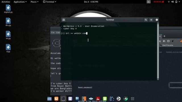182x102 pixels.
Task: Click the red screen recording timer
Action: (x=159, y=2)
